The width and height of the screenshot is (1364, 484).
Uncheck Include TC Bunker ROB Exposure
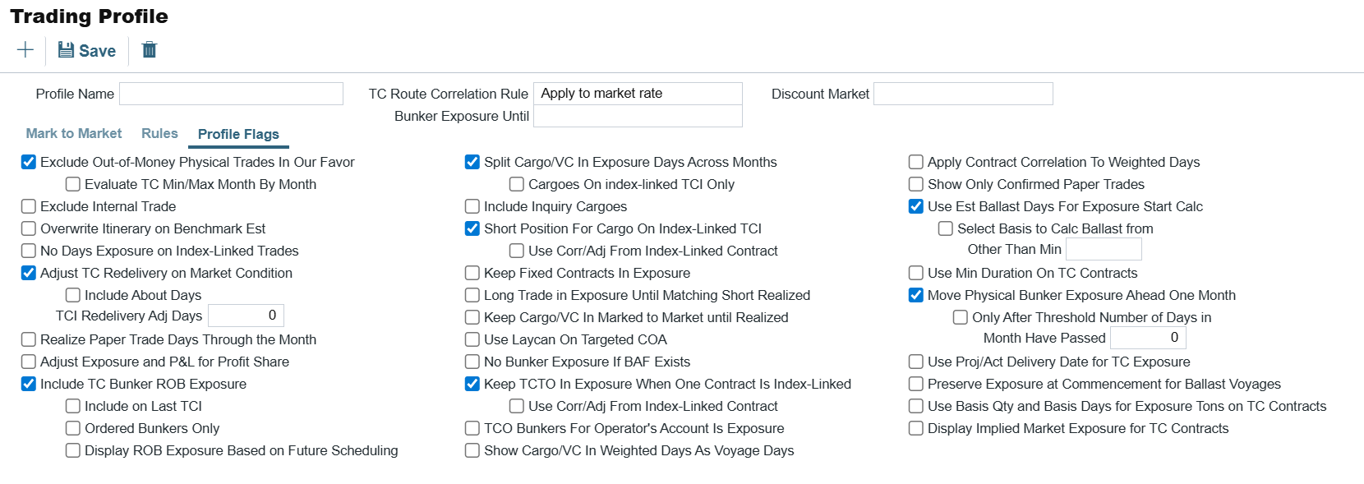(29, 384)
